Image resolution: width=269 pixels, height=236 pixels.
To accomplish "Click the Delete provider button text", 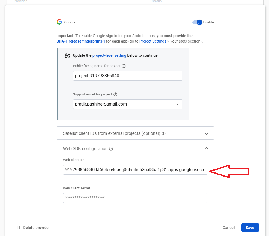I will click(36, 228).
